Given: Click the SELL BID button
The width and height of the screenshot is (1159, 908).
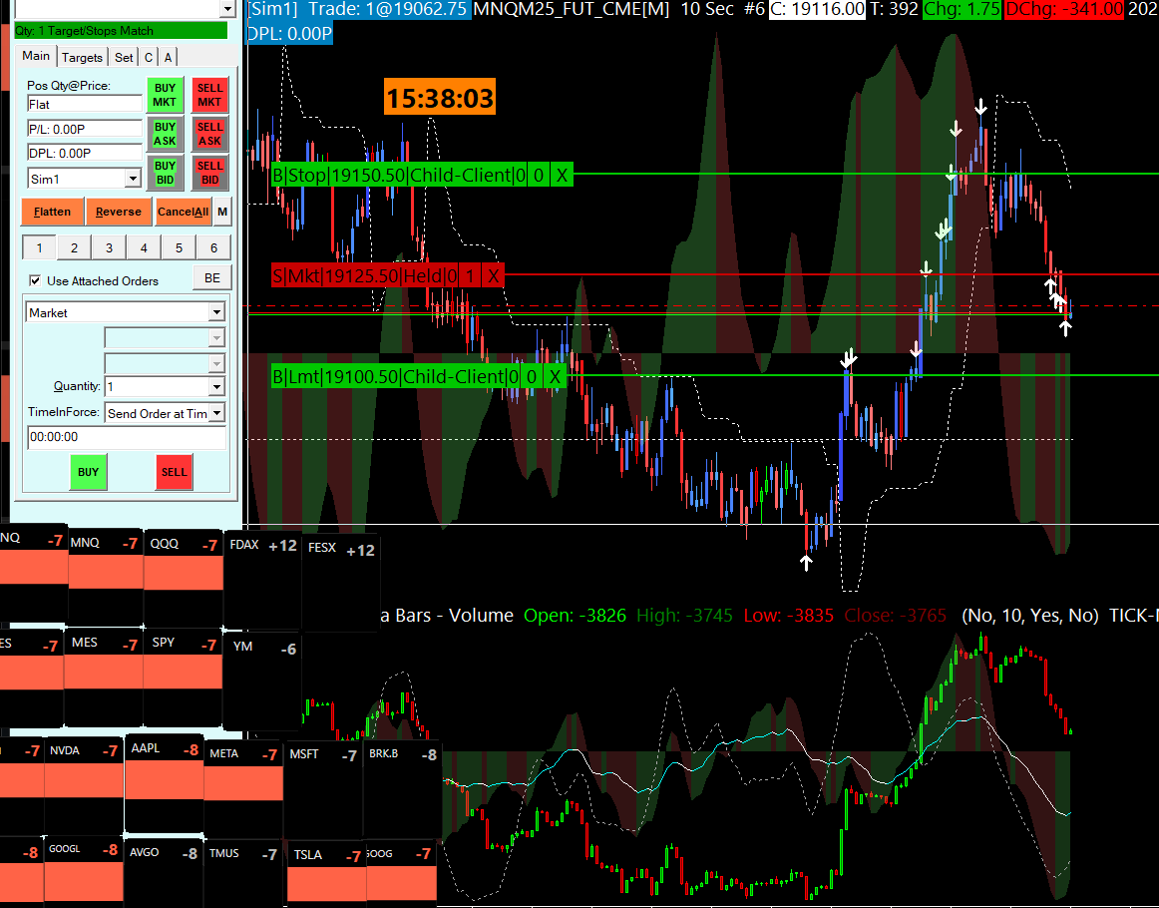Looking at the screenshot, I should [209, 173].
